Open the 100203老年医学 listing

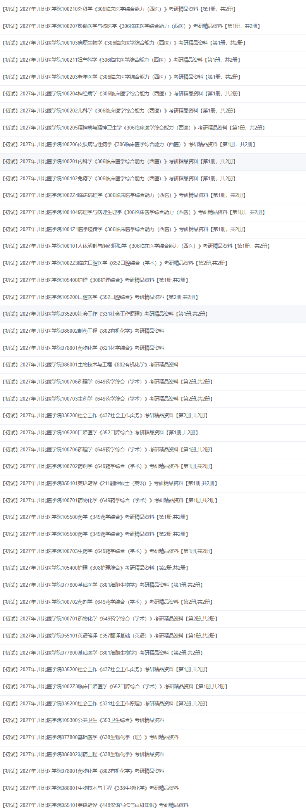click(121, 77)
